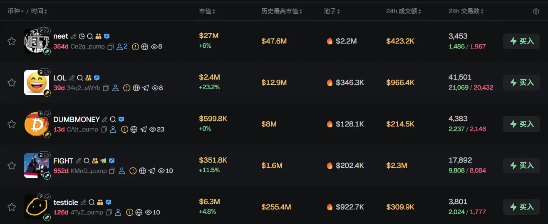Open table column settings gear

536,12
